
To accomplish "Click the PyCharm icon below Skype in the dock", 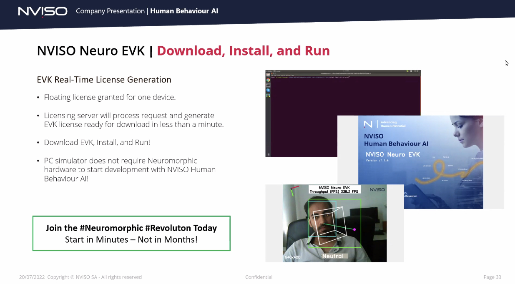I will click(268, 96).
